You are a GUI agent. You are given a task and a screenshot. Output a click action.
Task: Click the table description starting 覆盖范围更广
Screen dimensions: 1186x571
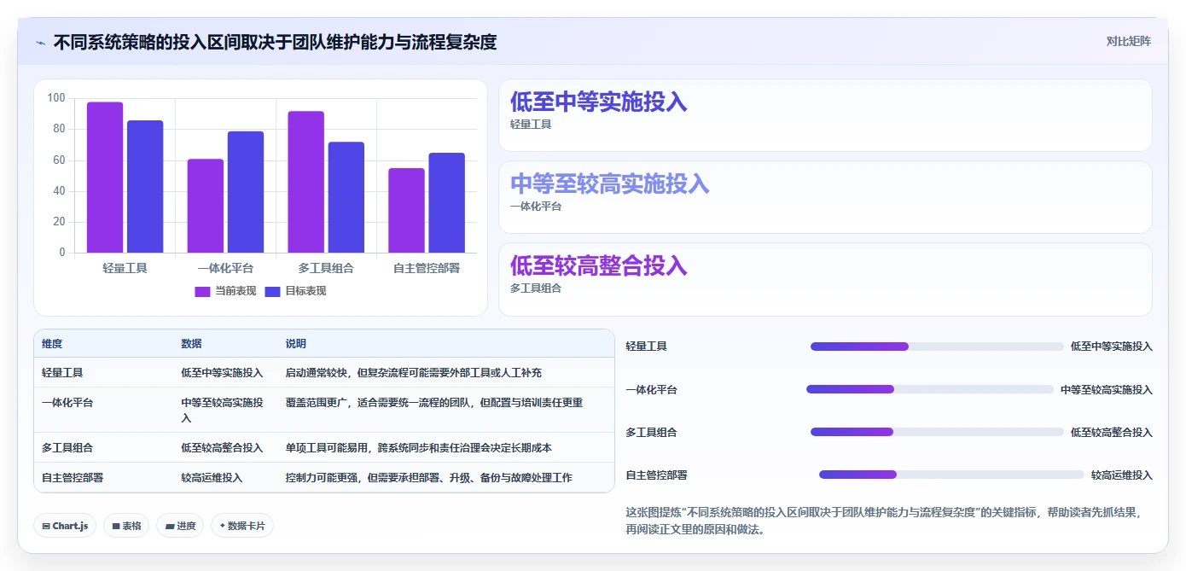point(434,403)
